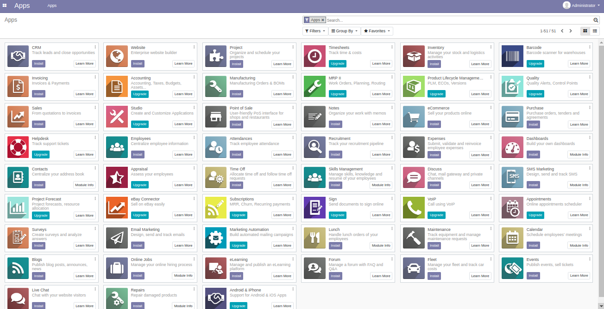The height and width of the screenshot is (309, 604).
Task: Click the CRM handshake app icon
Action: tap(18, 56)
